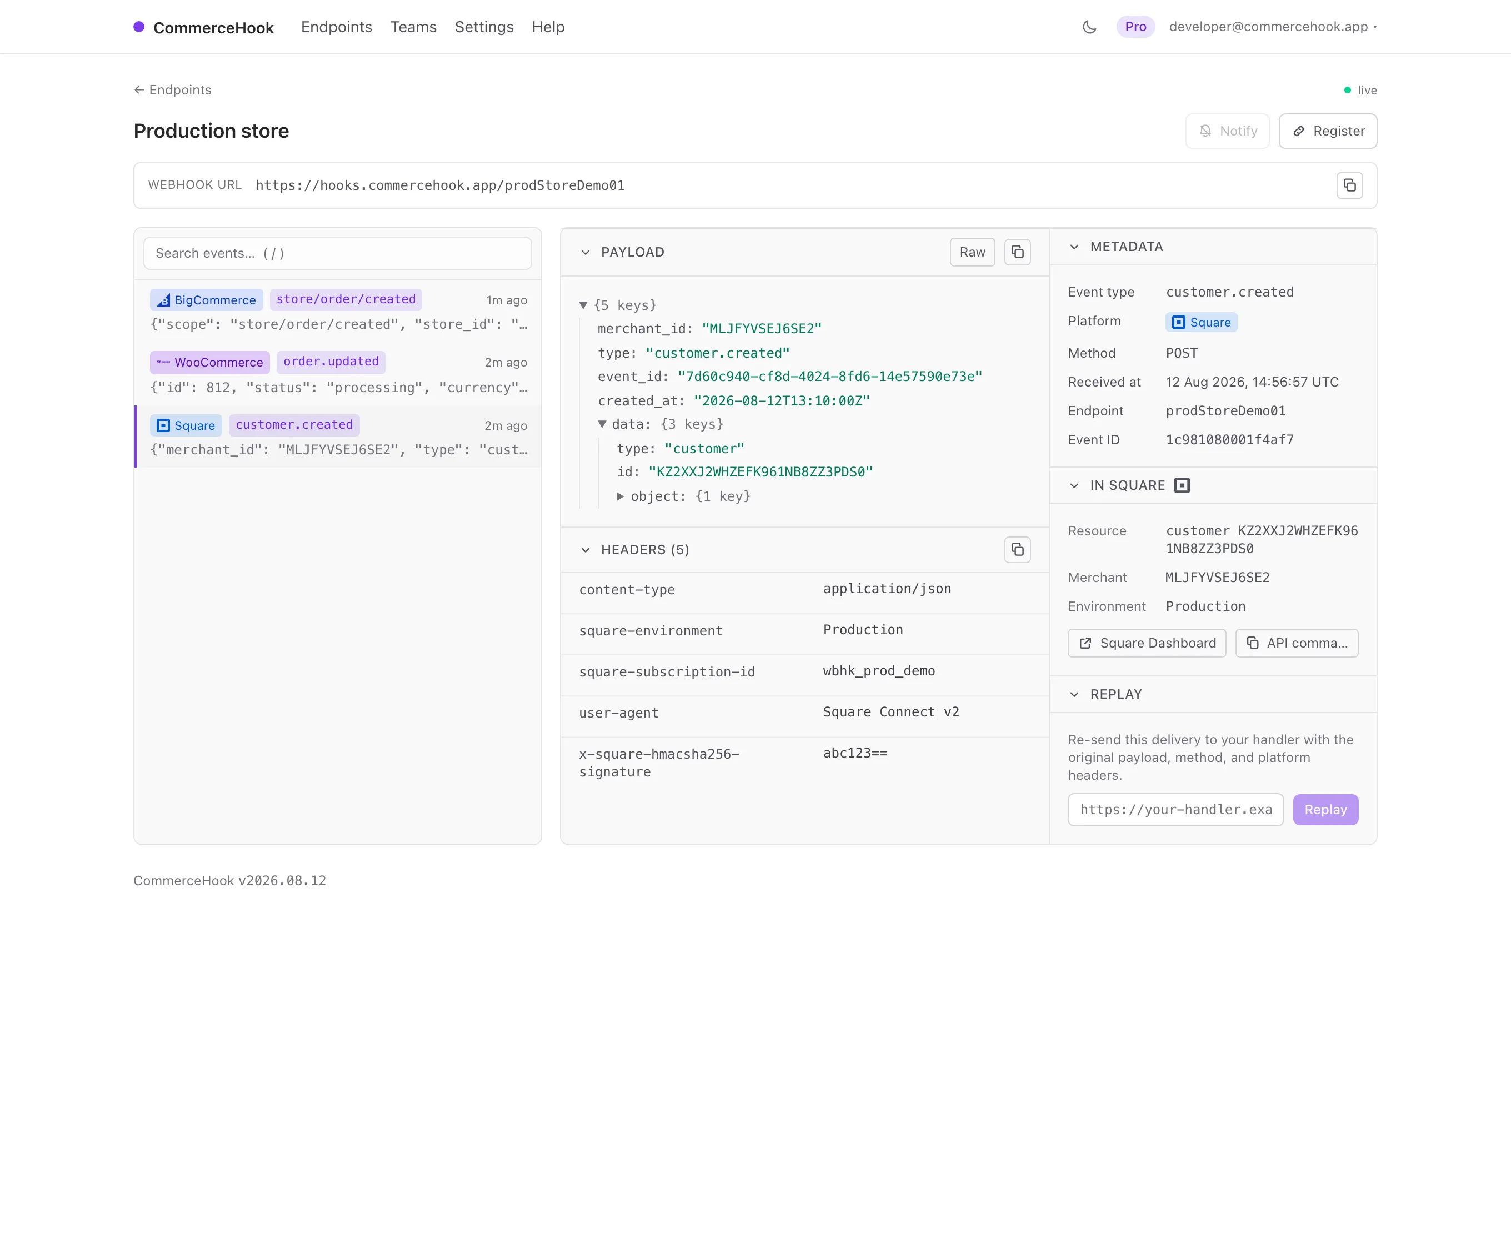Screen dimensions: 1511x1244
Task: Copy the headers list
Action: (1017, 550)
